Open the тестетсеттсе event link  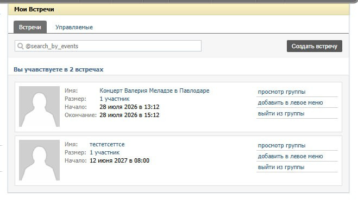pos(107,144)
